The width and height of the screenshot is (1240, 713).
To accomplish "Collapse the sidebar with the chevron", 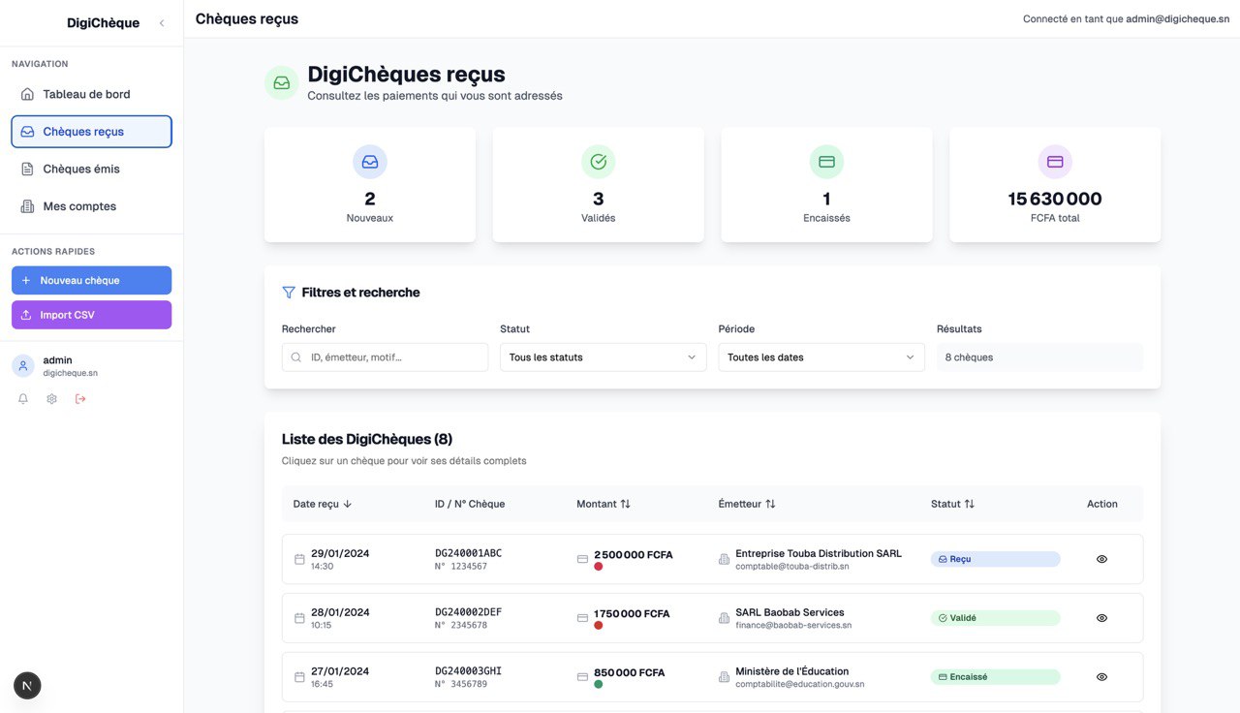I will tap(162, 23).
